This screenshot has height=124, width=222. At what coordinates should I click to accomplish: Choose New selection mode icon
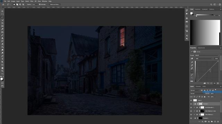(14, 4)
